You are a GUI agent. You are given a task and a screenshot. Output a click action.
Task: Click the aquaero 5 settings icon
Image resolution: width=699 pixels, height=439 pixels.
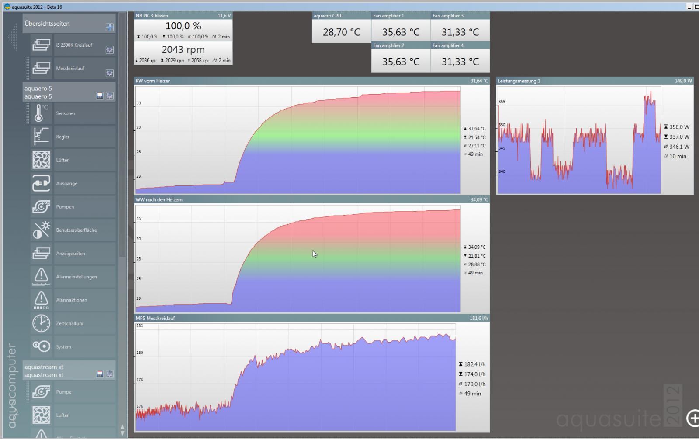coord(110,96)
